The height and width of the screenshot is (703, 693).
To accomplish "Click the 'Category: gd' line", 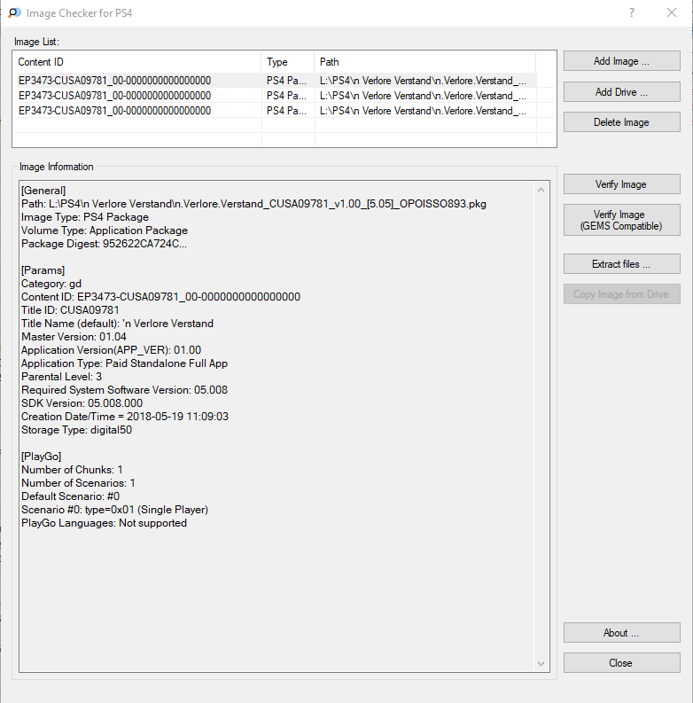I will (51, 284).
